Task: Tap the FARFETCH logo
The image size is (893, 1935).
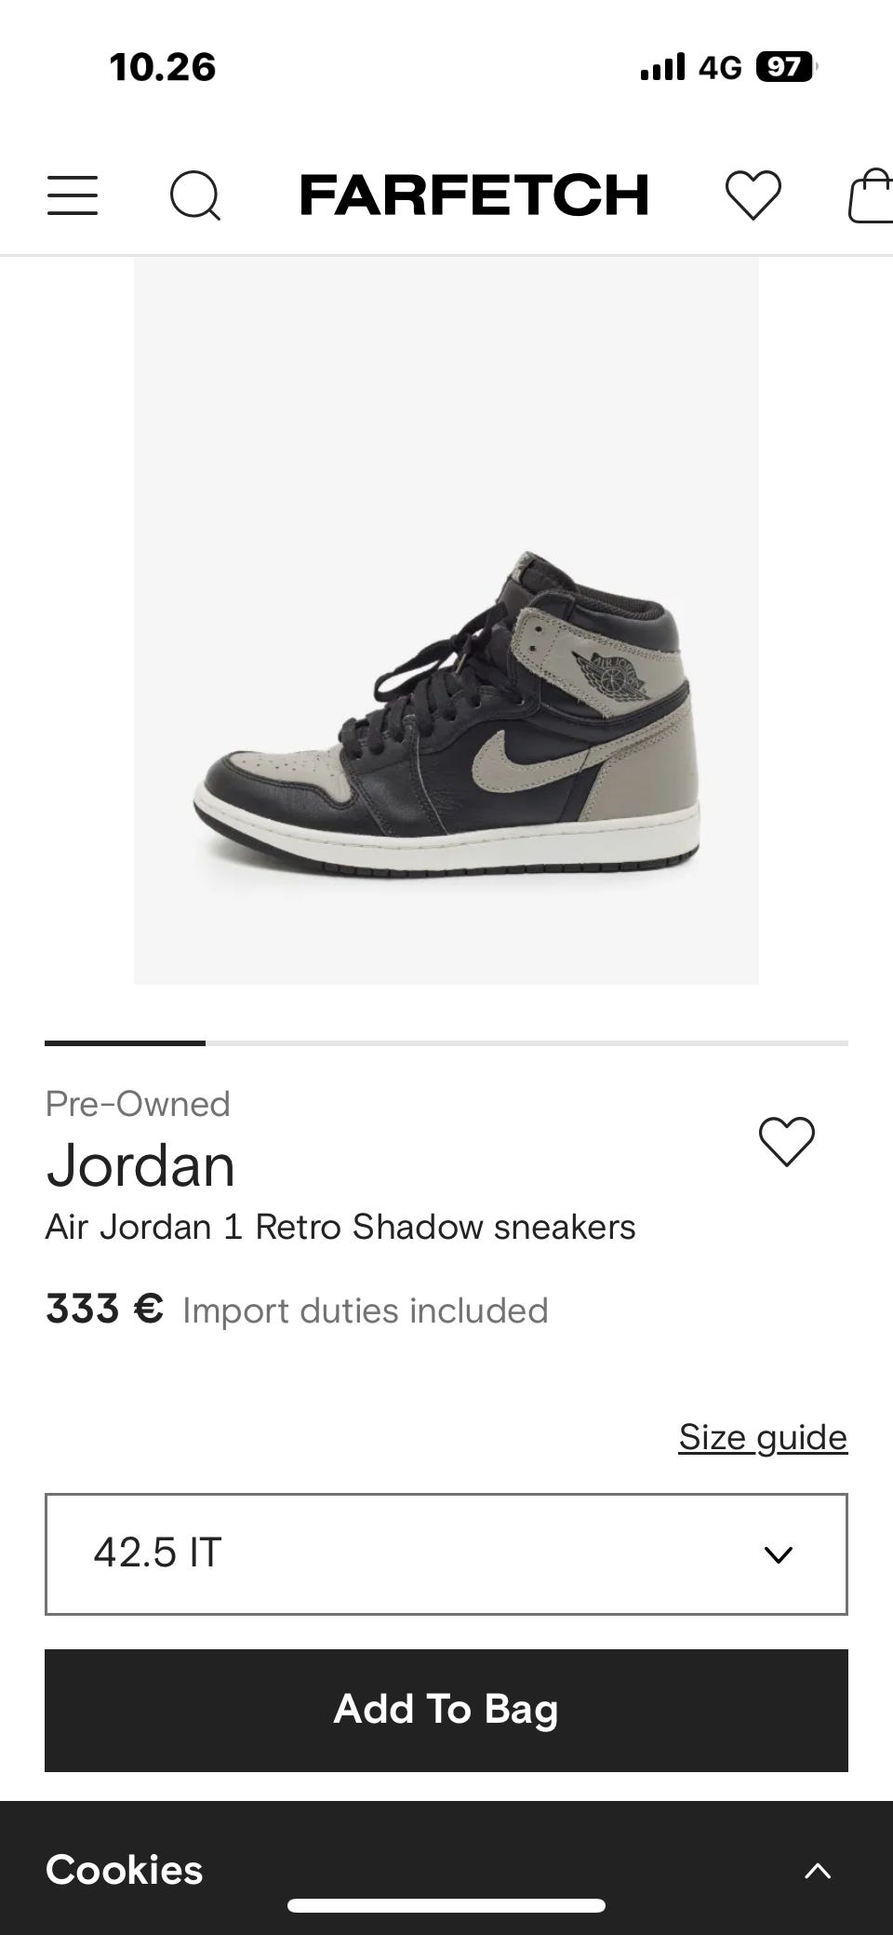Action: 474,195
